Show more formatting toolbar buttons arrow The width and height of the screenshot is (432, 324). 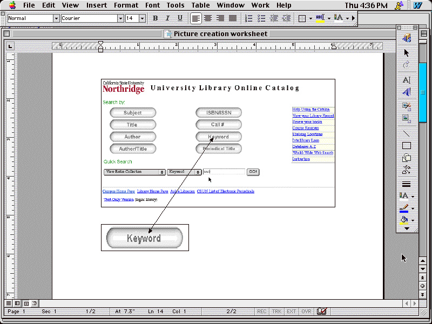coord(354,18)
